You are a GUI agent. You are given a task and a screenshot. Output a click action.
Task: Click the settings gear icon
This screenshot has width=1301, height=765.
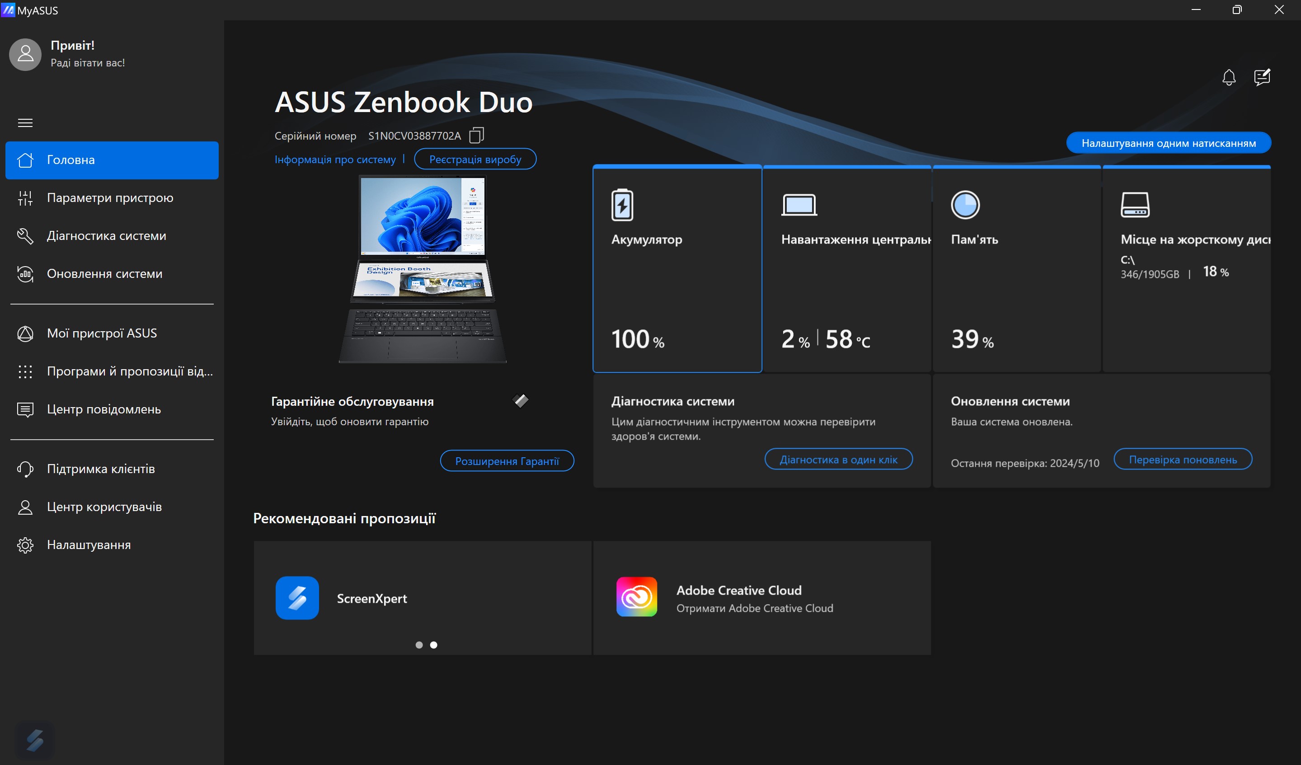(x=25, y=545)
